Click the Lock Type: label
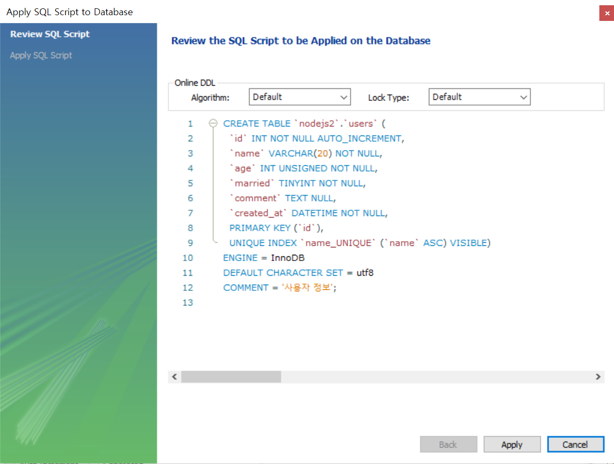 click(x=388, y=97)
